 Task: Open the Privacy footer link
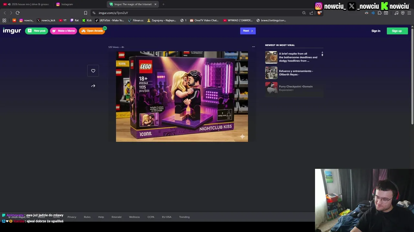[72, 217]
